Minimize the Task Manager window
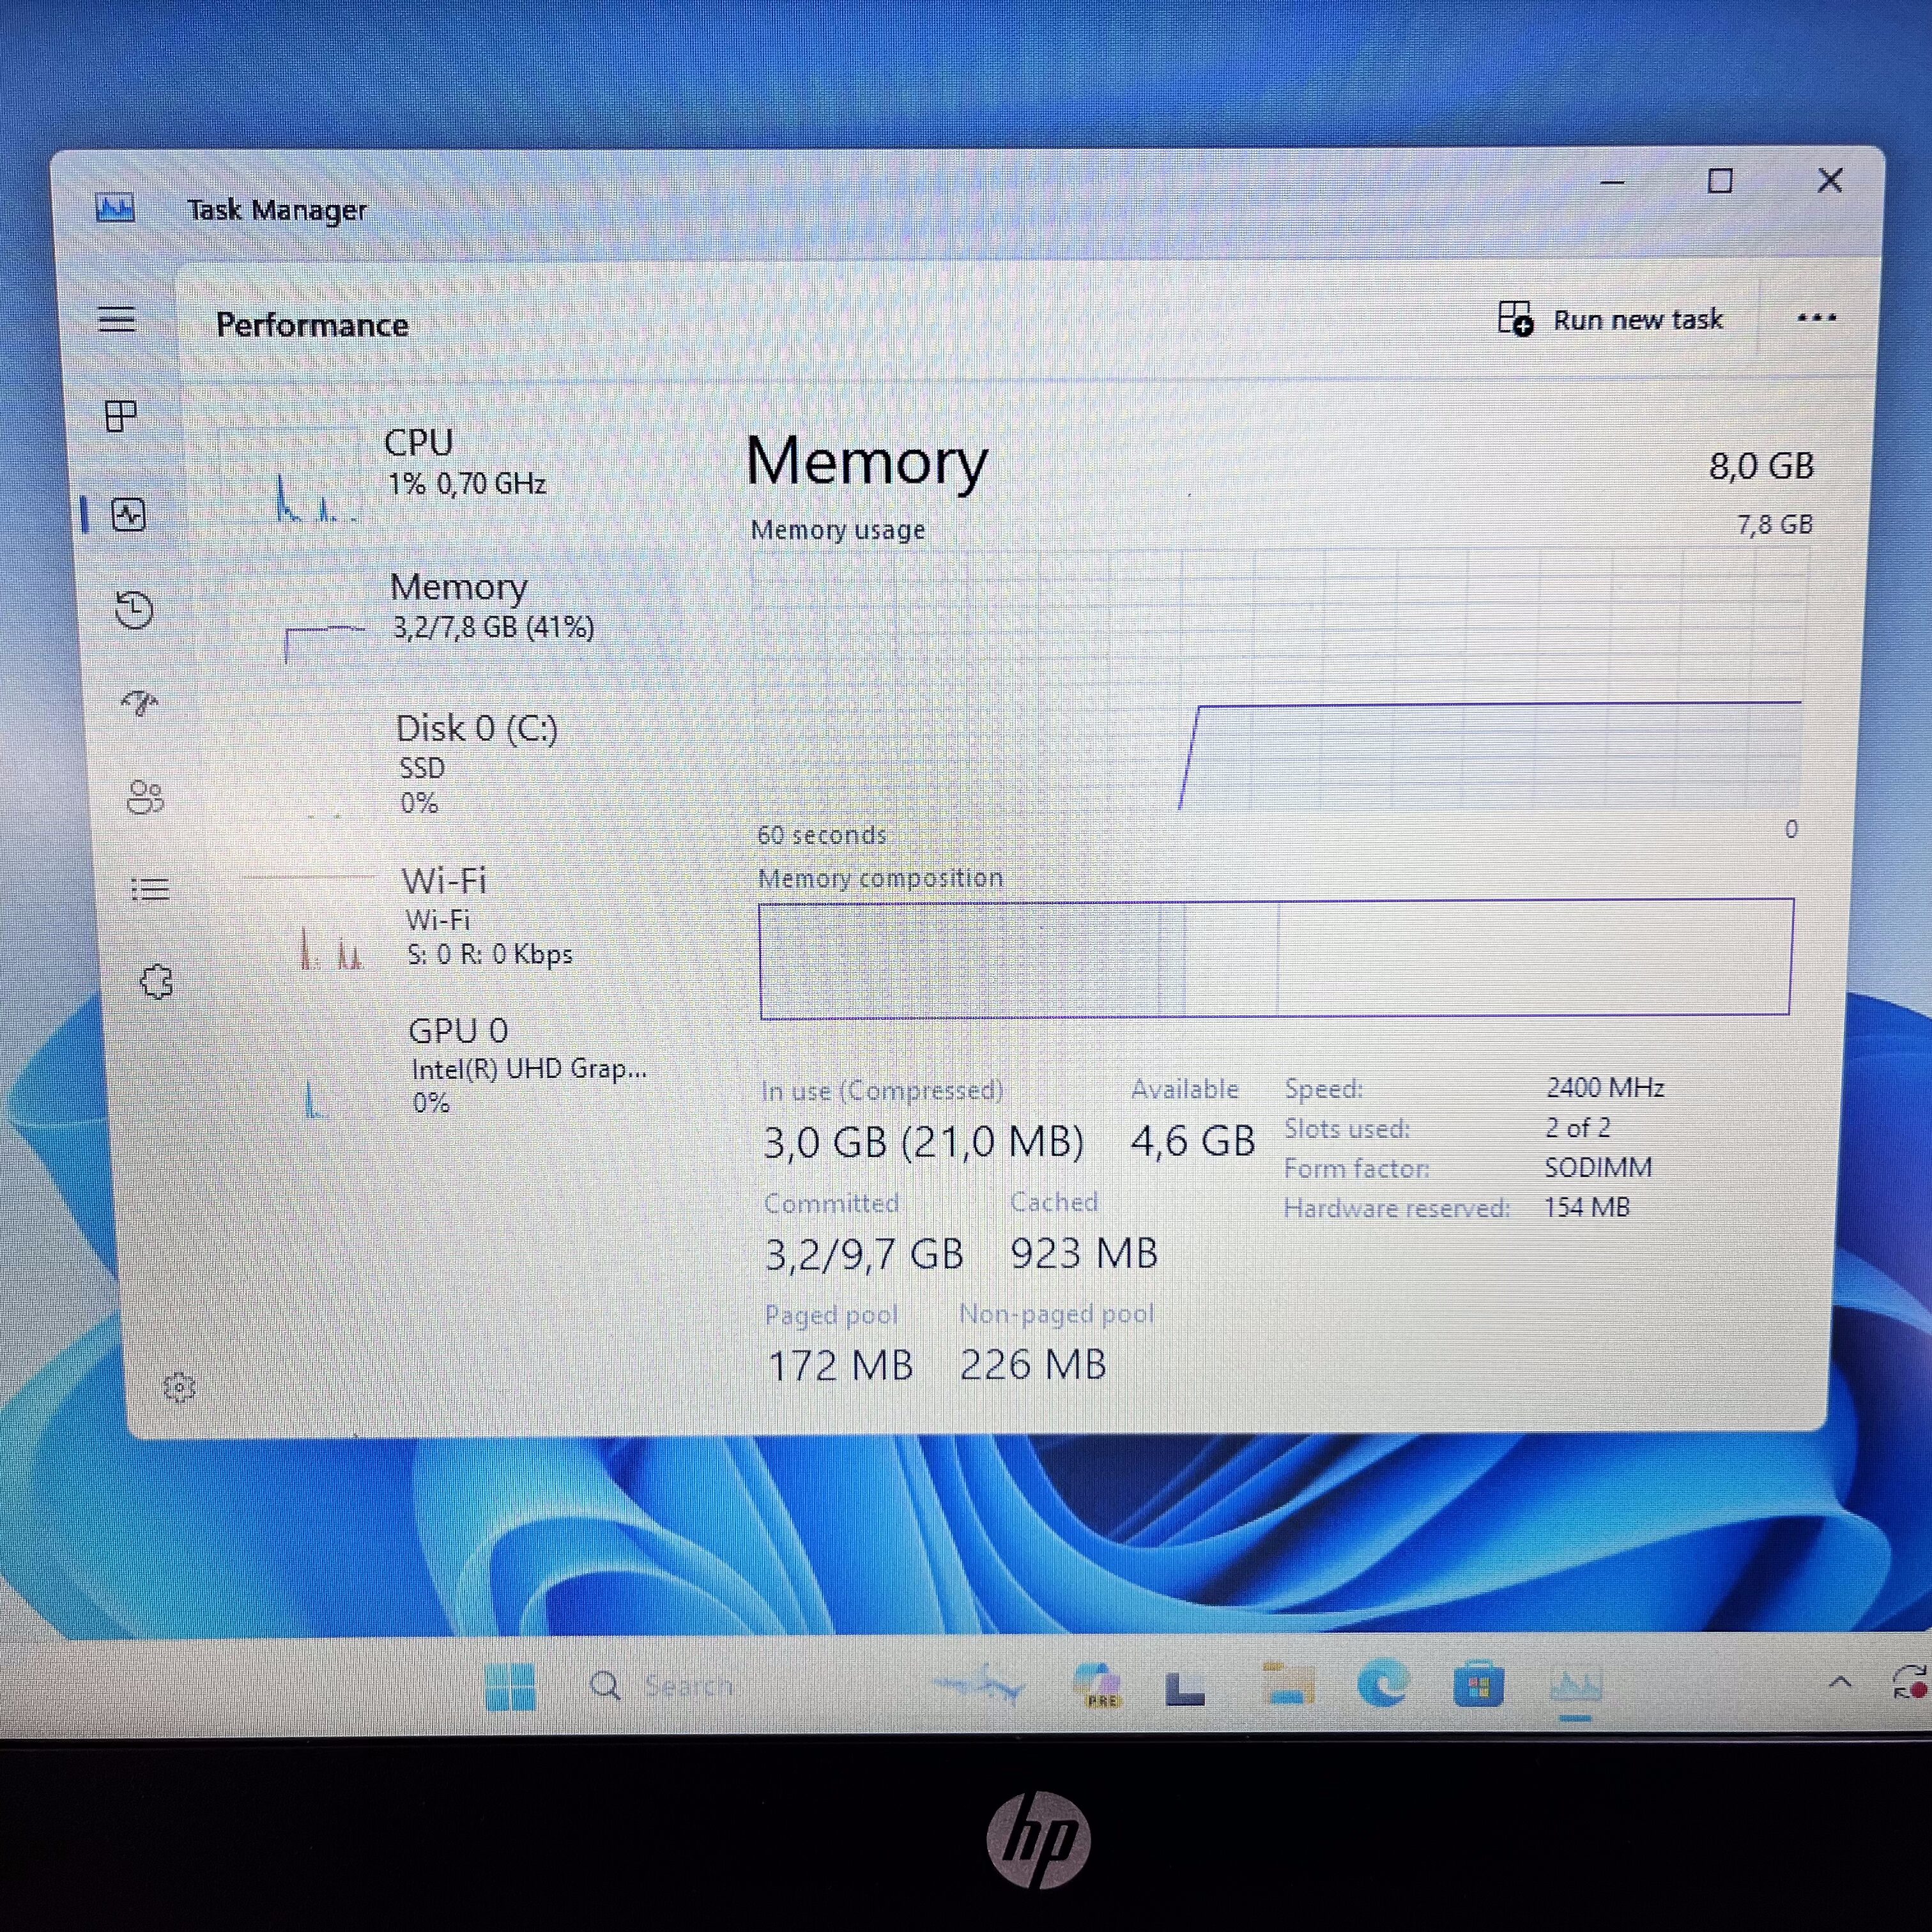This screenshot has height=1932, width=1932. point(1611,182)
